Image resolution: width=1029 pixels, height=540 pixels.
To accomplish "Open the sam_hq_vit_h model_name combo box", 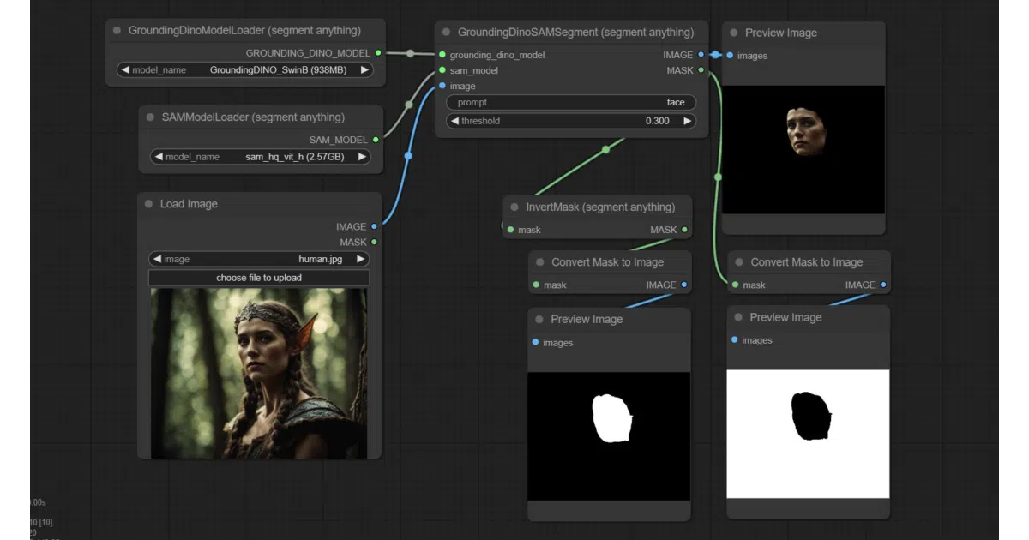I will click(x=260, y=157).
